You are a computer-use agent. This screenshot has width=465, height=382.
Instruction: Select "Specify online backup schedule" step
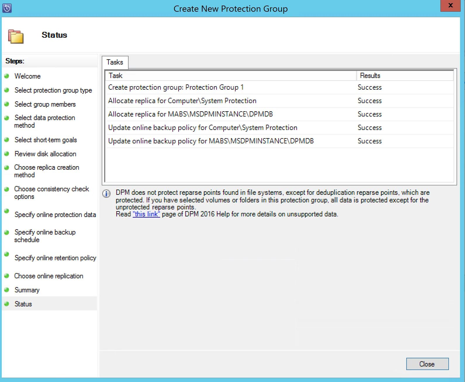tap(45, 236)
